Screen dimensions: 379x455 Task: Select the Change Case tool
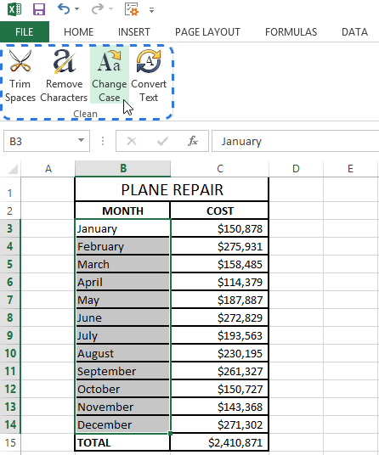coord(110,76)
